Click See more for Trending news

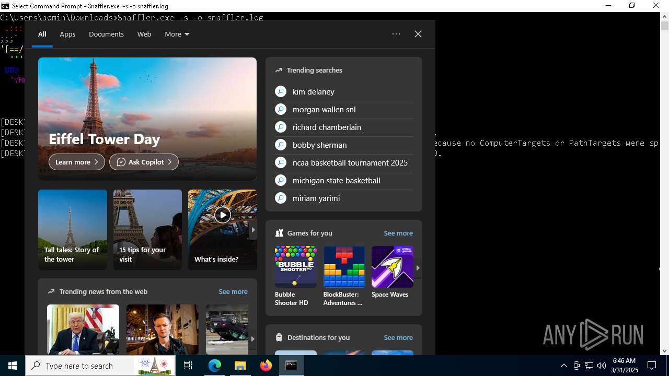[x=233, y=291]
